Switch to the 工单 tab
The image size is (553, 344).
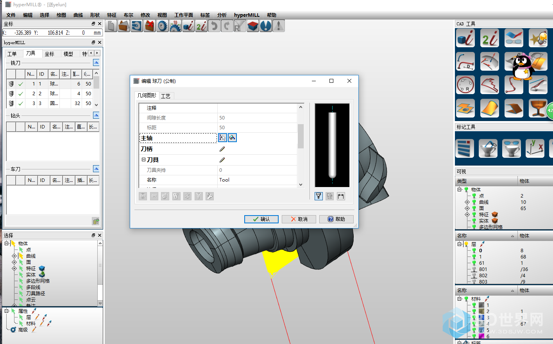(x=12, y=54)
